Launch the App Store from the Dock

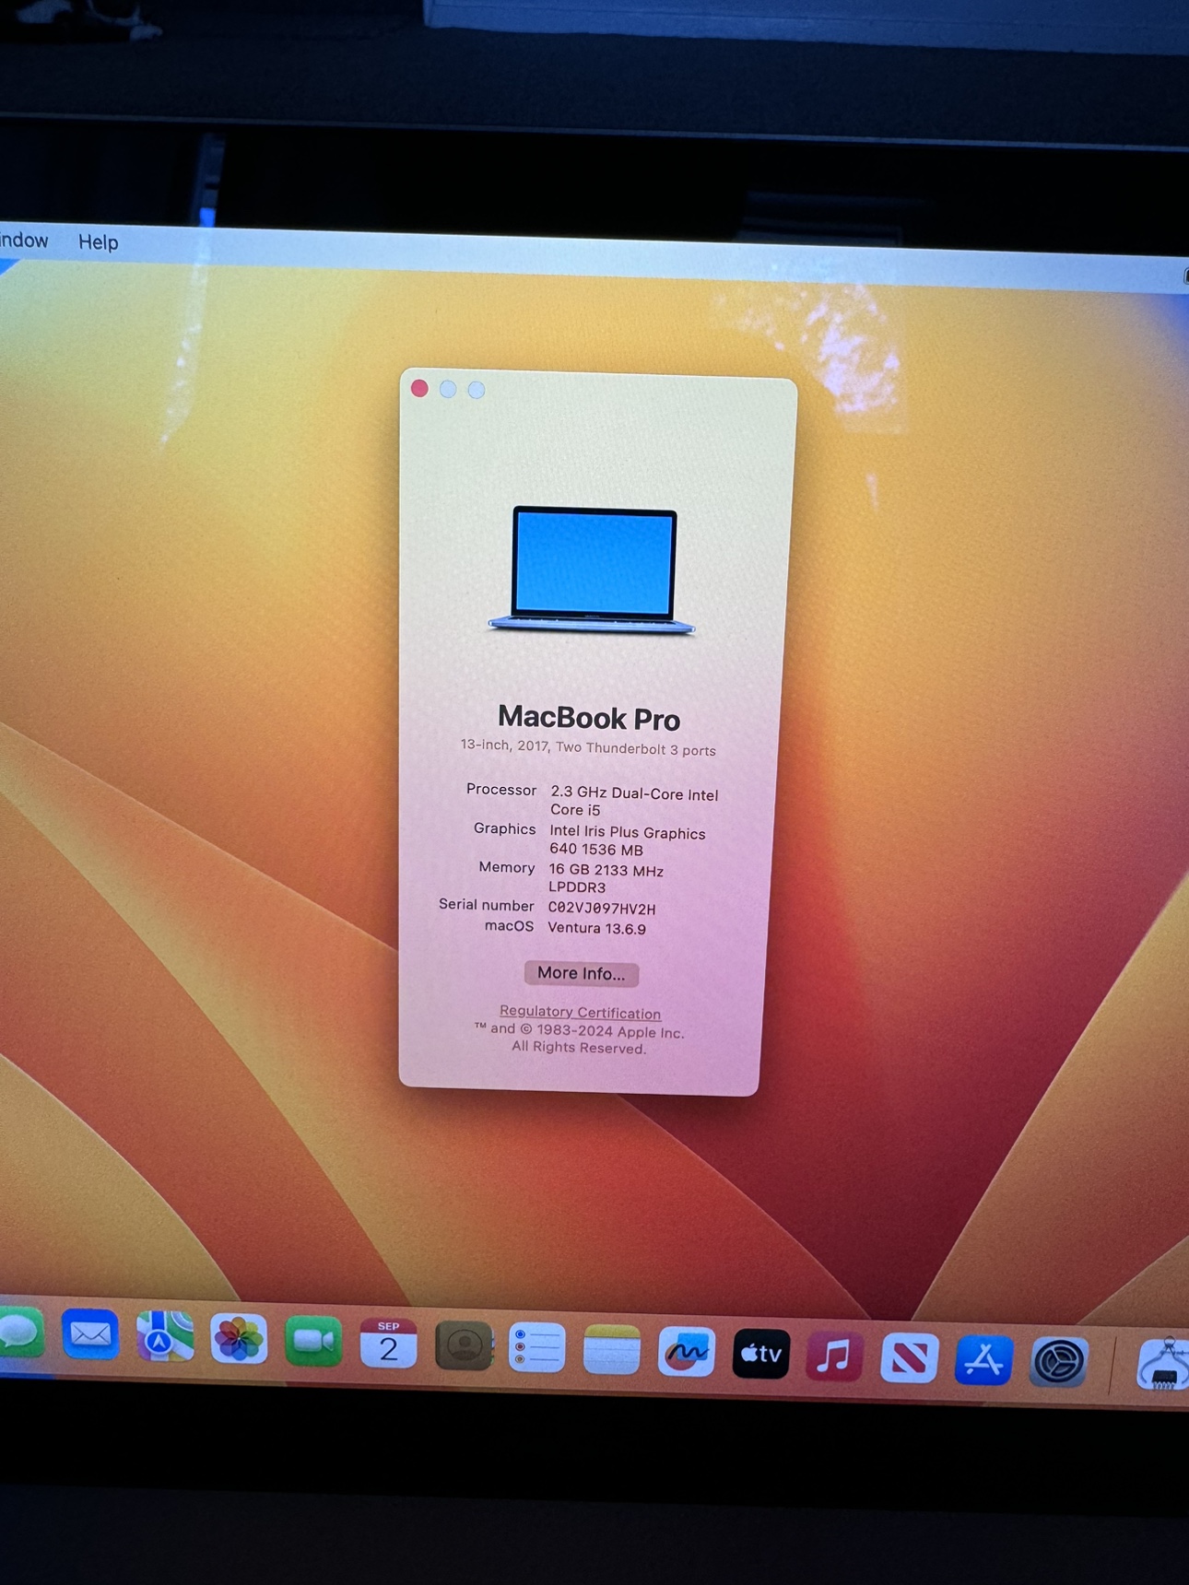tap(983, 1361)
